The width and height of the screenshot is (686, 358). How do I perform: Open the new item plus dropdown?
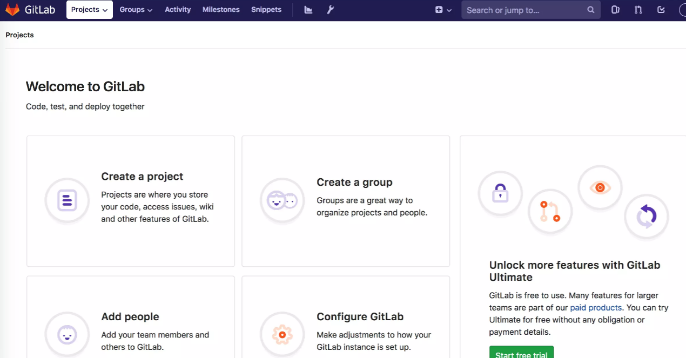443,10
